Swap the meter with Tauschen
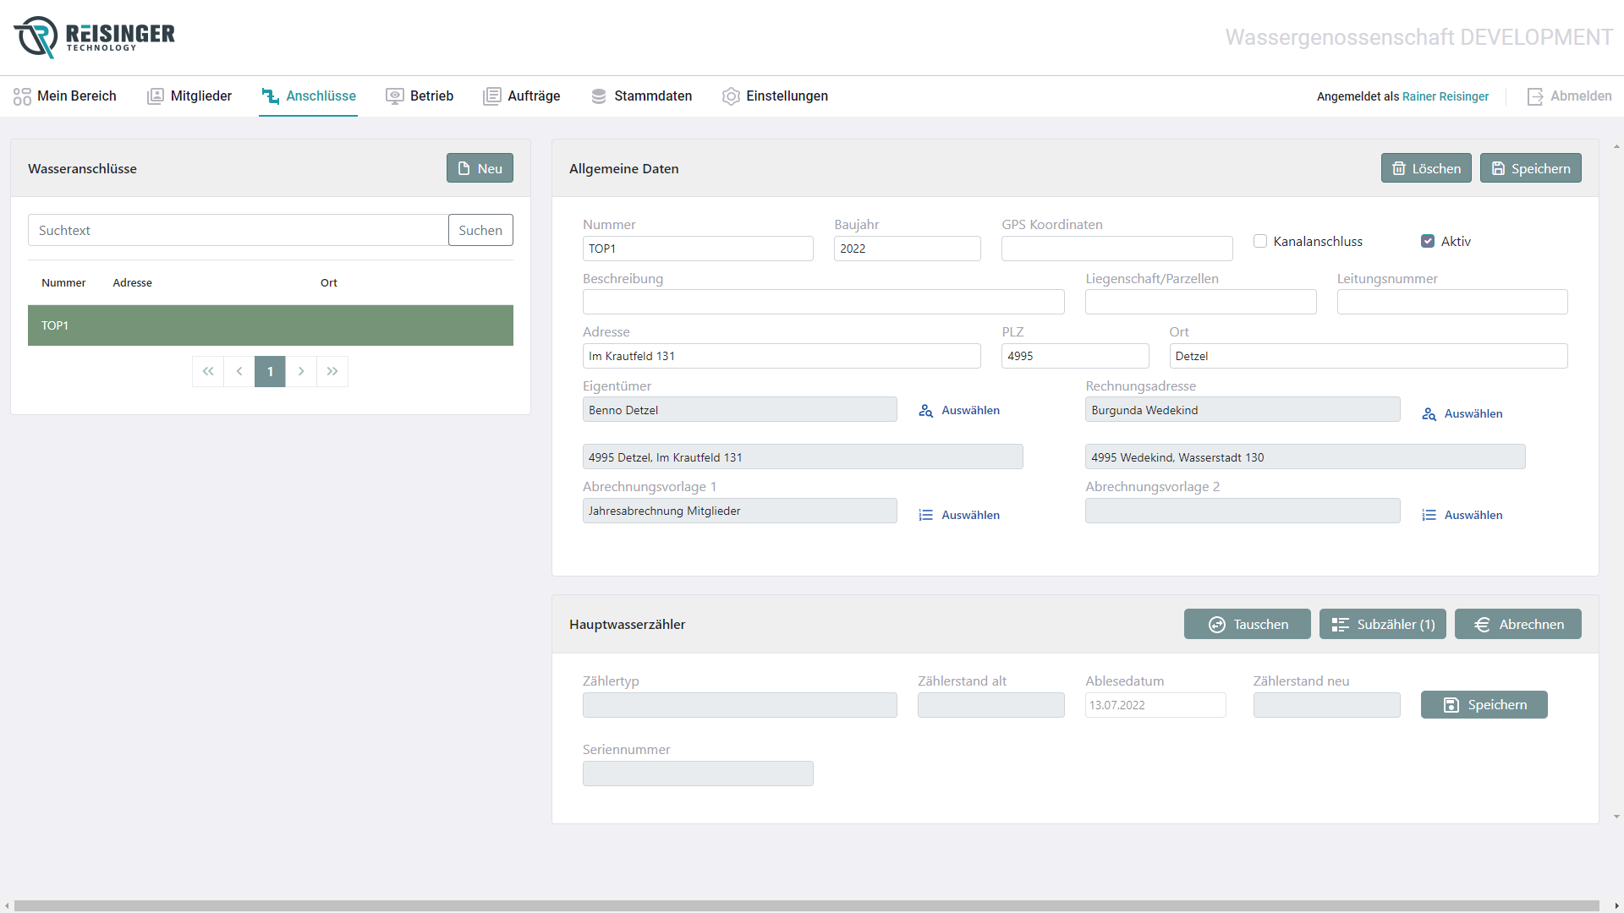 click(x=1247, y=624)
